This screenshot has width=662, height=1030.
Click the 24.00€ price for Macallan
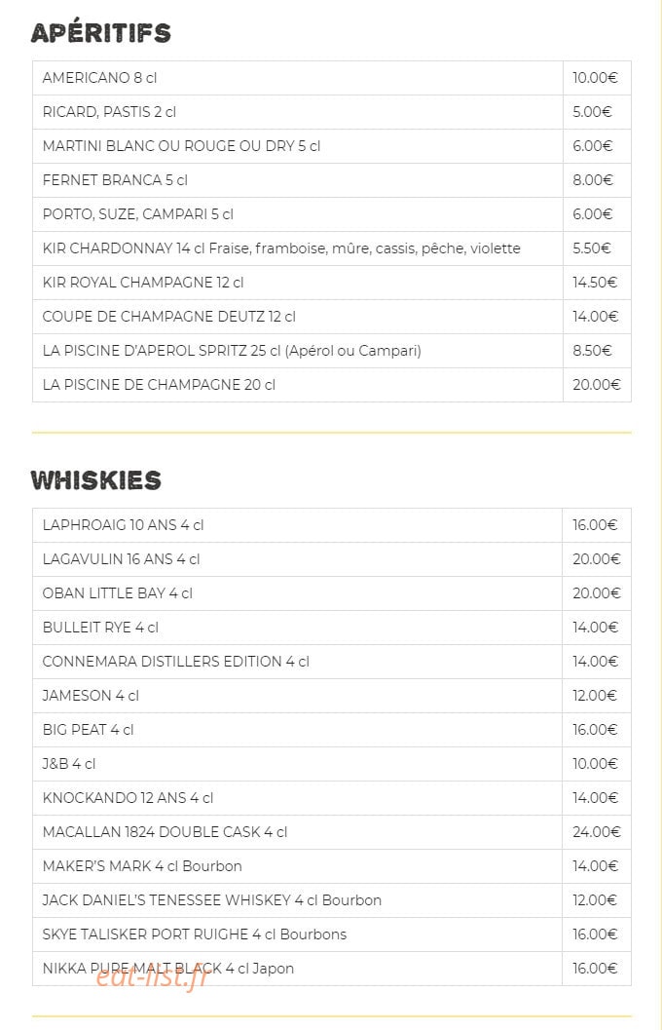tap(596, 832)
